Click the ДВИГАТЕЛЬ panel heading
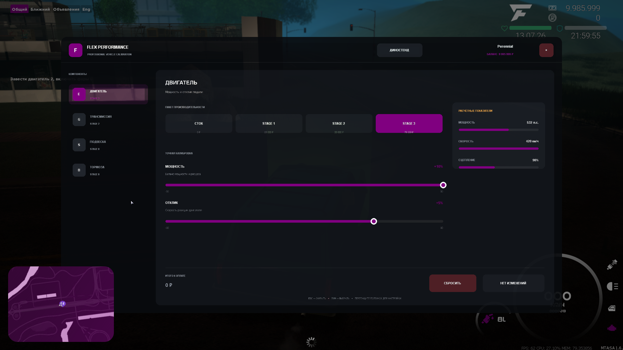The image size is (623, 350). [x=181, y=83]
